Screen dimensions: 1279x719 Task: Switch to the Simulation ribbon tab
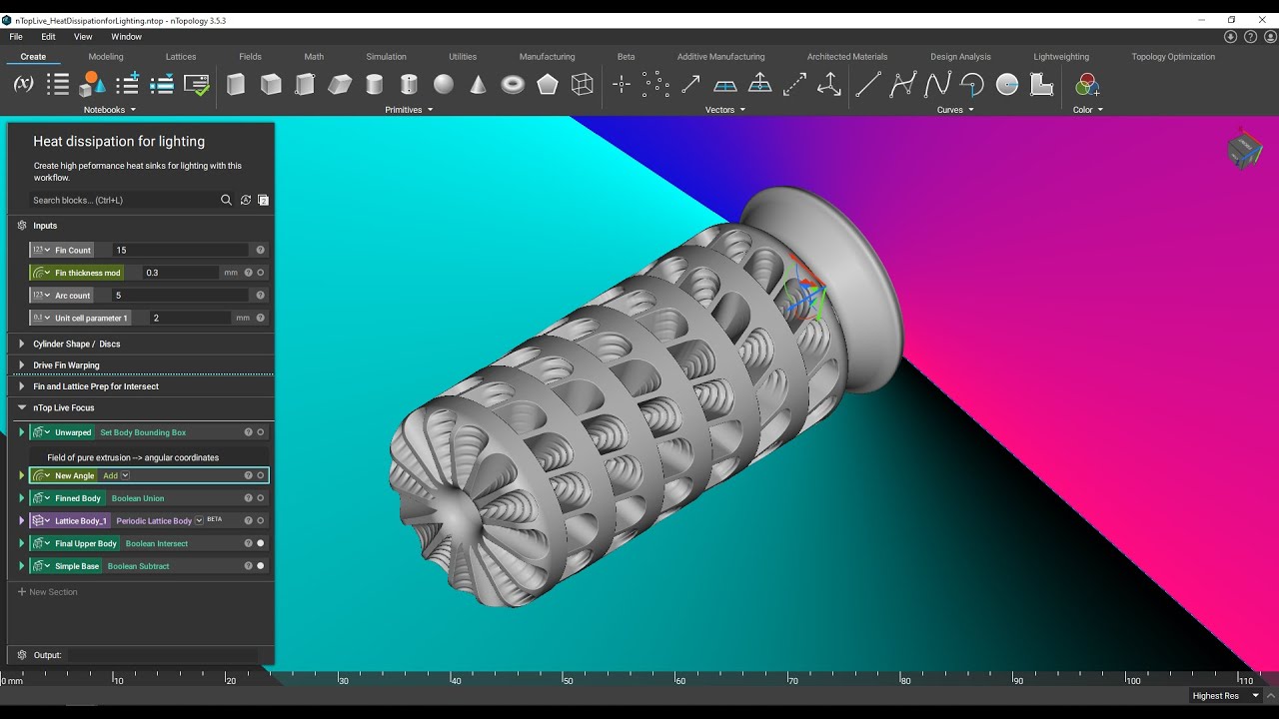[x=386, y=57]
